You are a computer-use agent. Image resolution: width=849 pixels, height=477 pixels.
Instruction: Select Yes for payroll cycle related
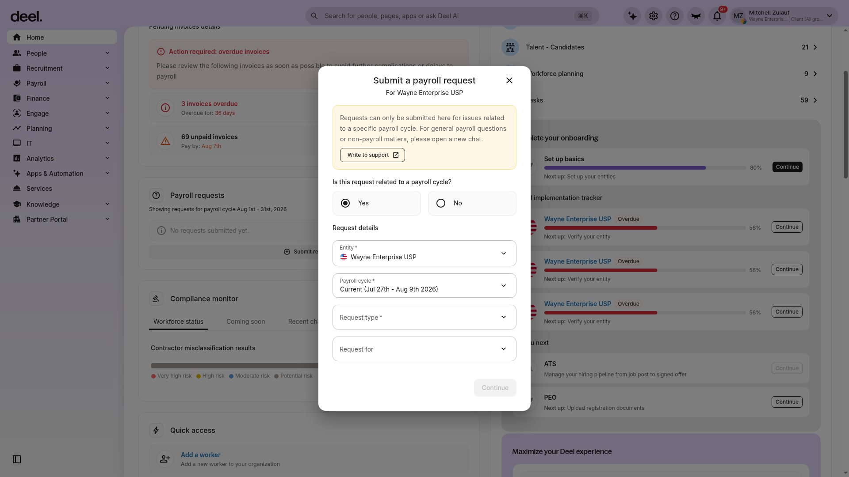pyautogui.click(x=377, y=203)
